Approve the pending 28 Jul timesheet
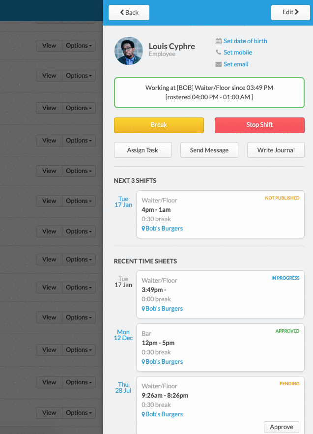 point(282,427)
